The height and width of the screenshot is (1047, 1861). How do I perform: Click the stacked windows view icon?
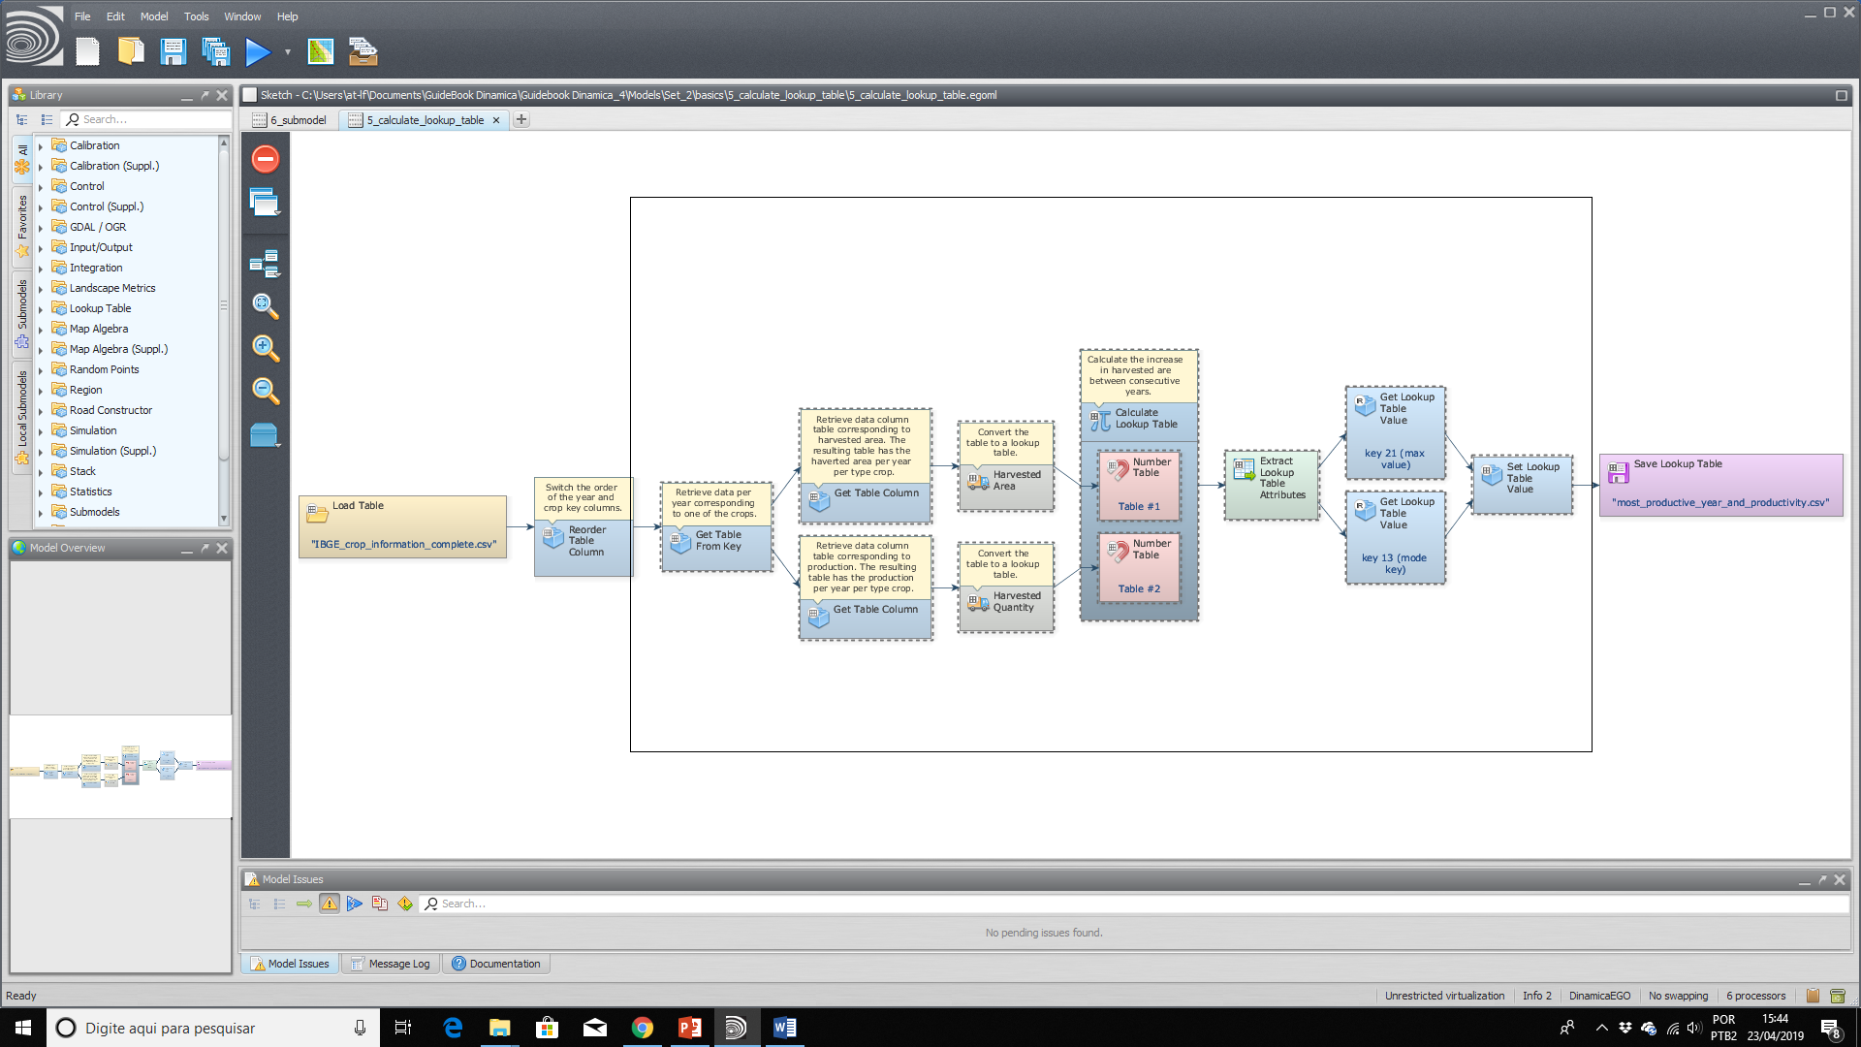[x=265, y=204]
